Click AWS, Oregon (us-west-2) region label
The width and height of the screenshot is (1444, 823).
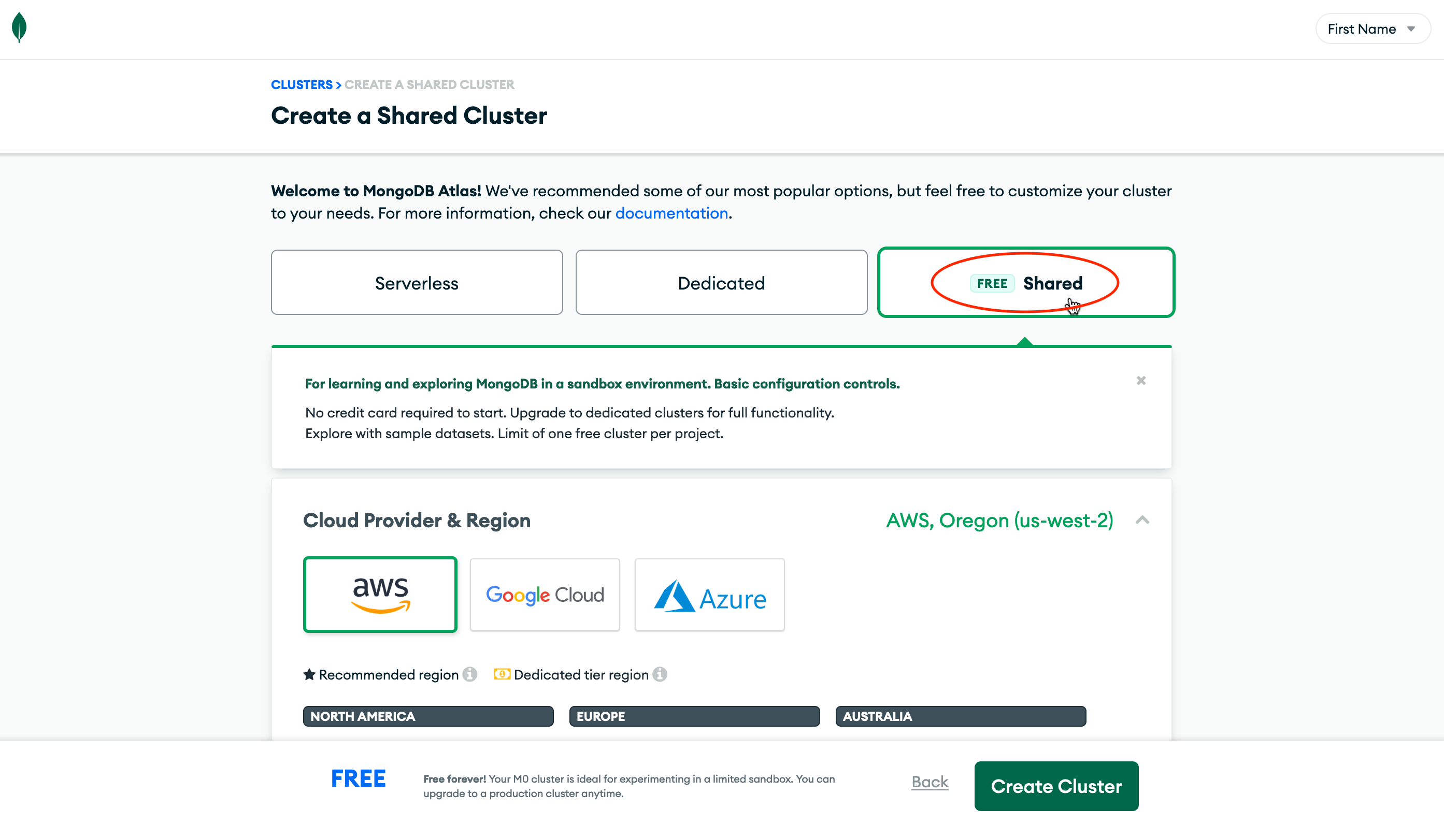point(1000,519)
